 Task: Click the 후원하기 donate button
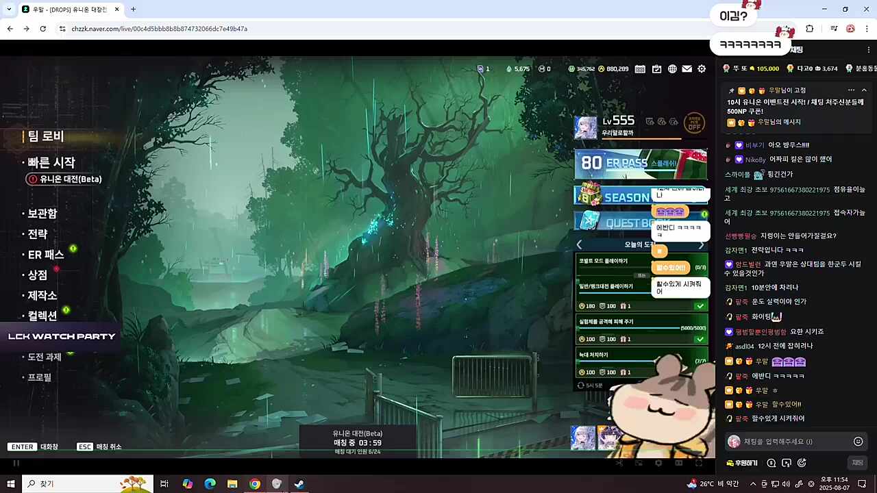(x=742, y=463)
